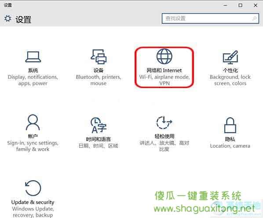
Task: Maximize the Settings window
Action: point(241,5)
